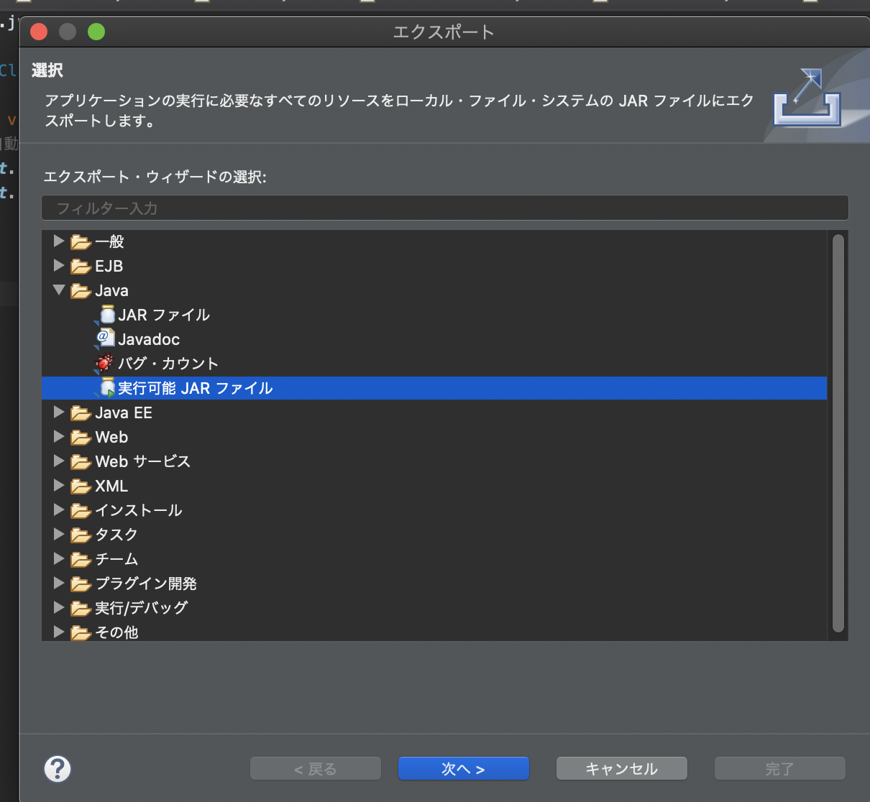This screenshot has width=870, height=802.
Task: Click the Web サービス folder icon
Action: pos(80,461)
